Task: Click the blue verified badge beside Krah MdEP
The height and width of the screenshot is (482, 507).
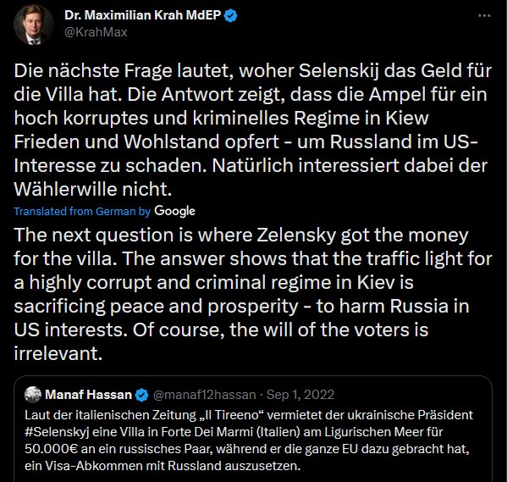Action: click(230, 15)
